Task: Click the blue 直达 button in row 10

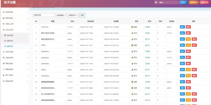Action: pos(182,82)
